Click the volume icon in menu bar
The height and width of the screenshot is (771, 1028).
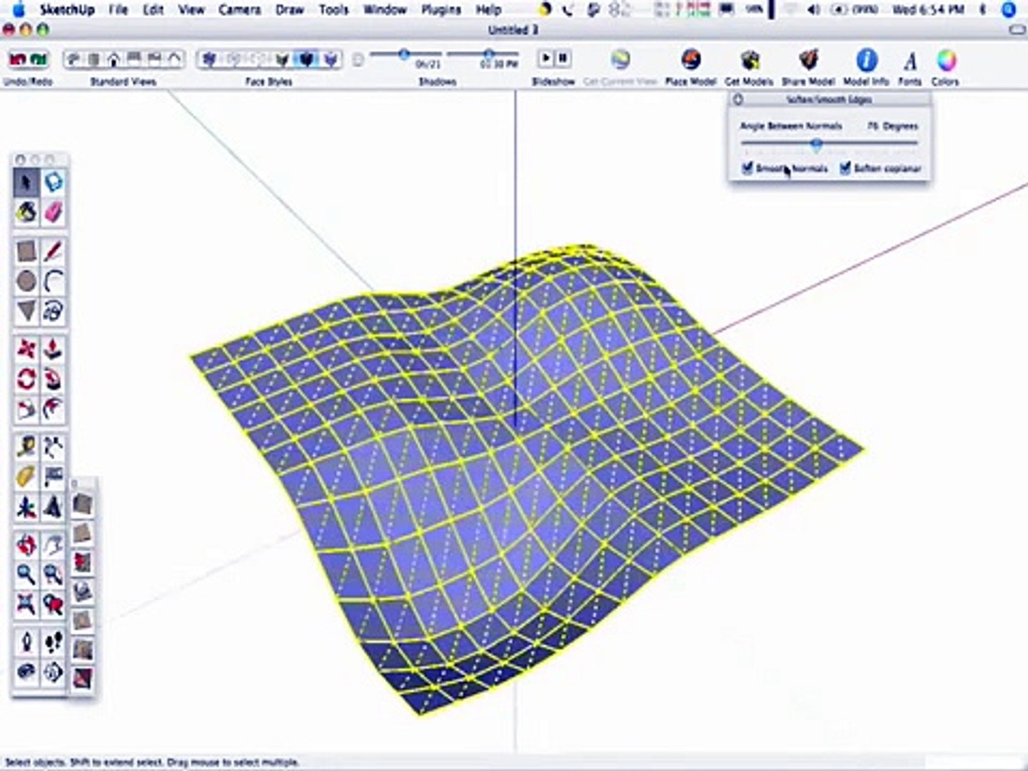(813, 10)
